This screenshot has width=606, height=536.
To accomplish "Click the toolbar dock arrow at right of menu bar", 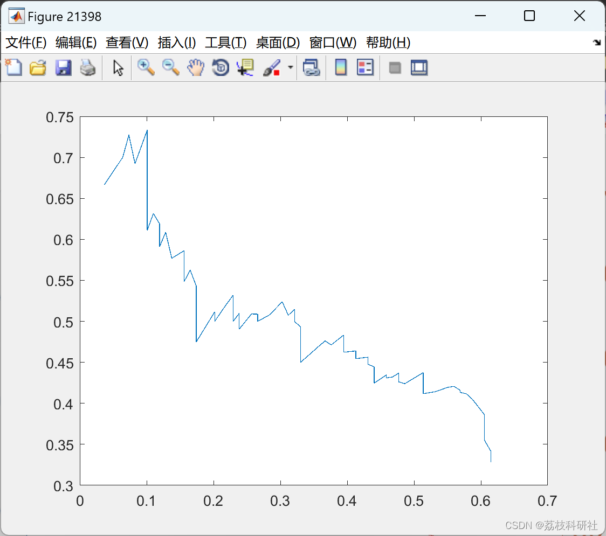I will click(596, 43).
